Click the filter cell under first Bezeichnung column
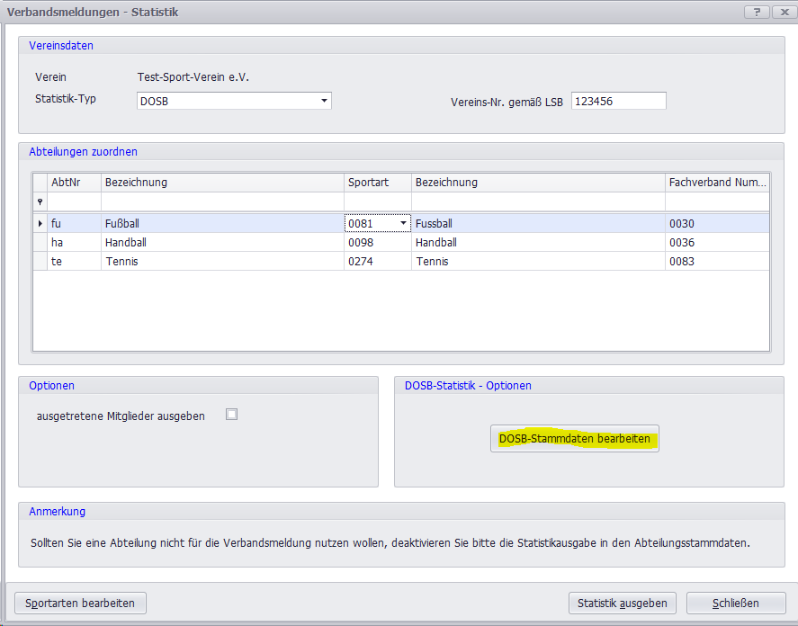Image resolution: width=798 pixels, height=626 pixels. tap(221, 202)
